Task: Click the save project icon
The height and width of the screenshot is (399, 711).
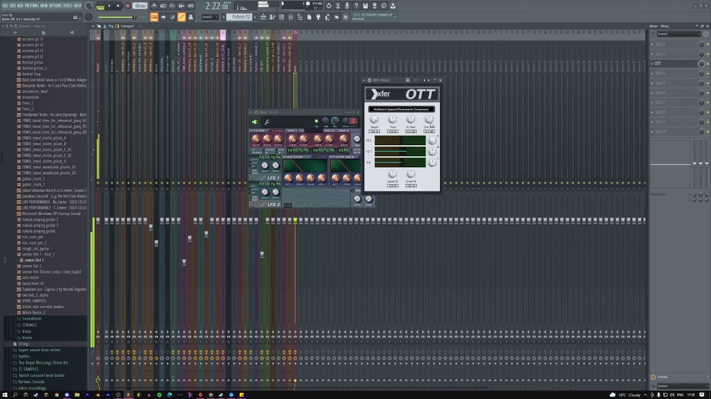Action: tap(365, 6)
